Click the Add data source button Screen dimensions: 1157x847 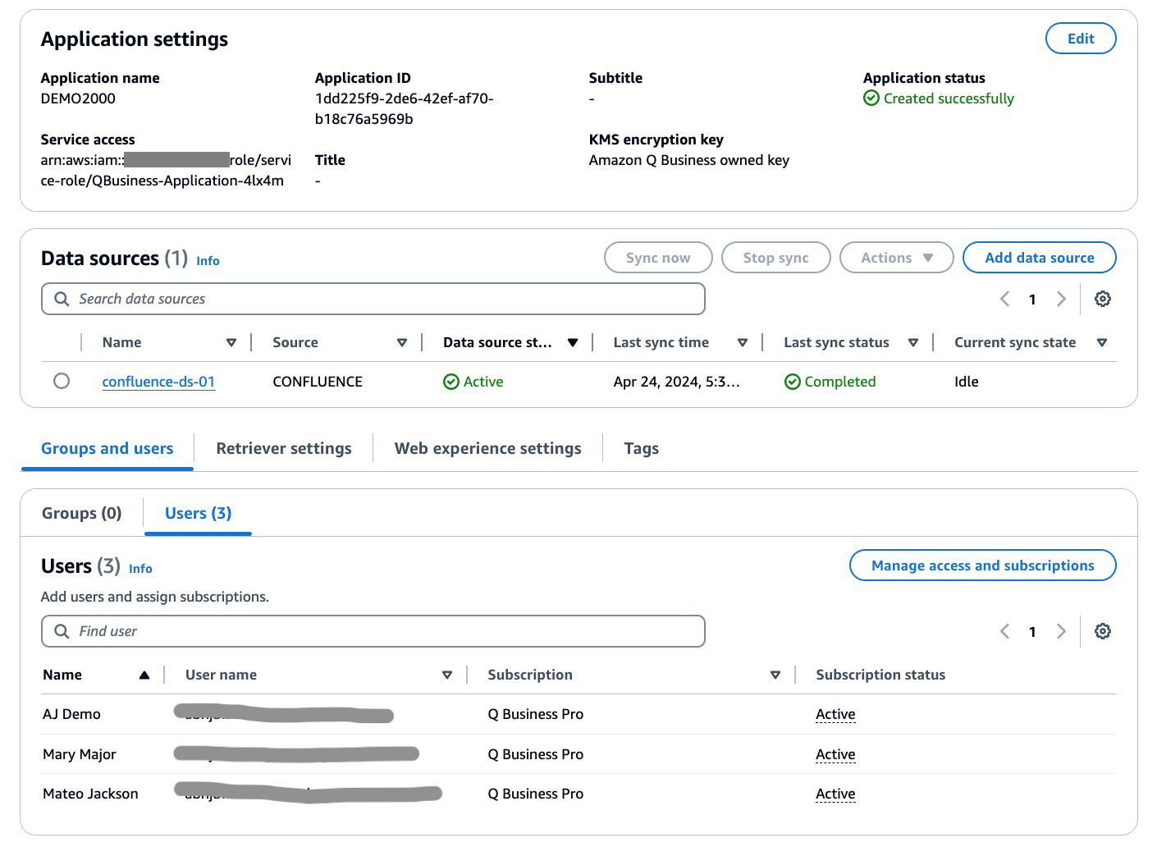[1040, 258]
